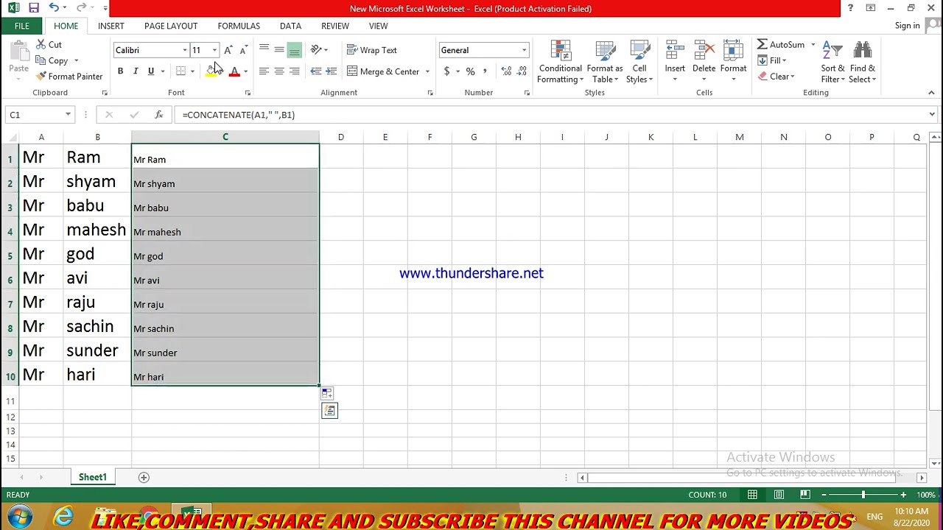Open the Name Box dropdown arrow
The width and height of the screenshot is (943, 530).
point(68,115)
